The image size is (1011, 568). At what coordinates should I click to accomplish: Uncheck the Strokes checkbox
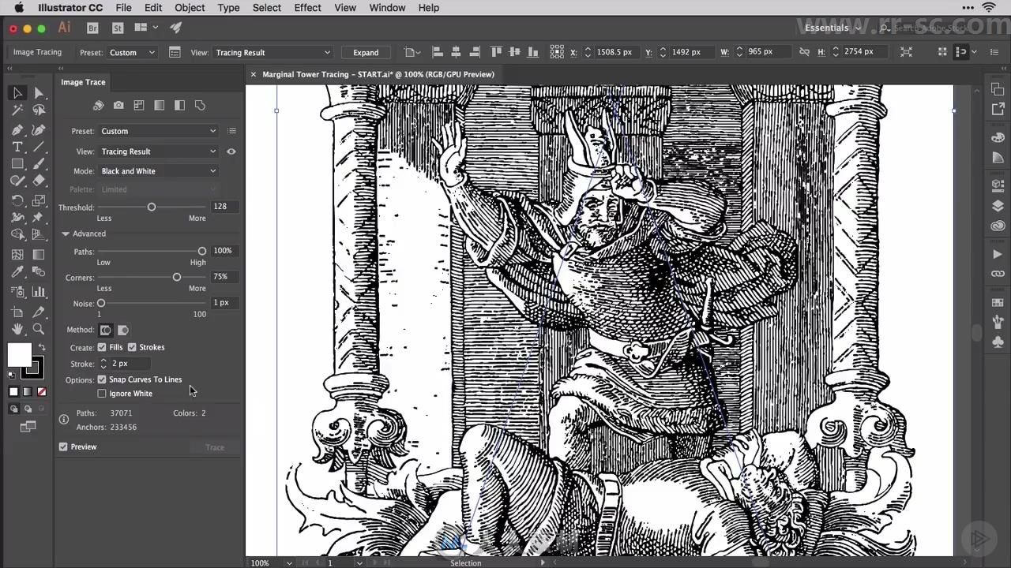coord(132,347)
